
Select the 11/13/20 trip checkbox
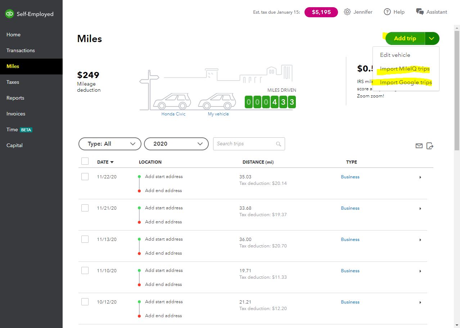point(85,239)
